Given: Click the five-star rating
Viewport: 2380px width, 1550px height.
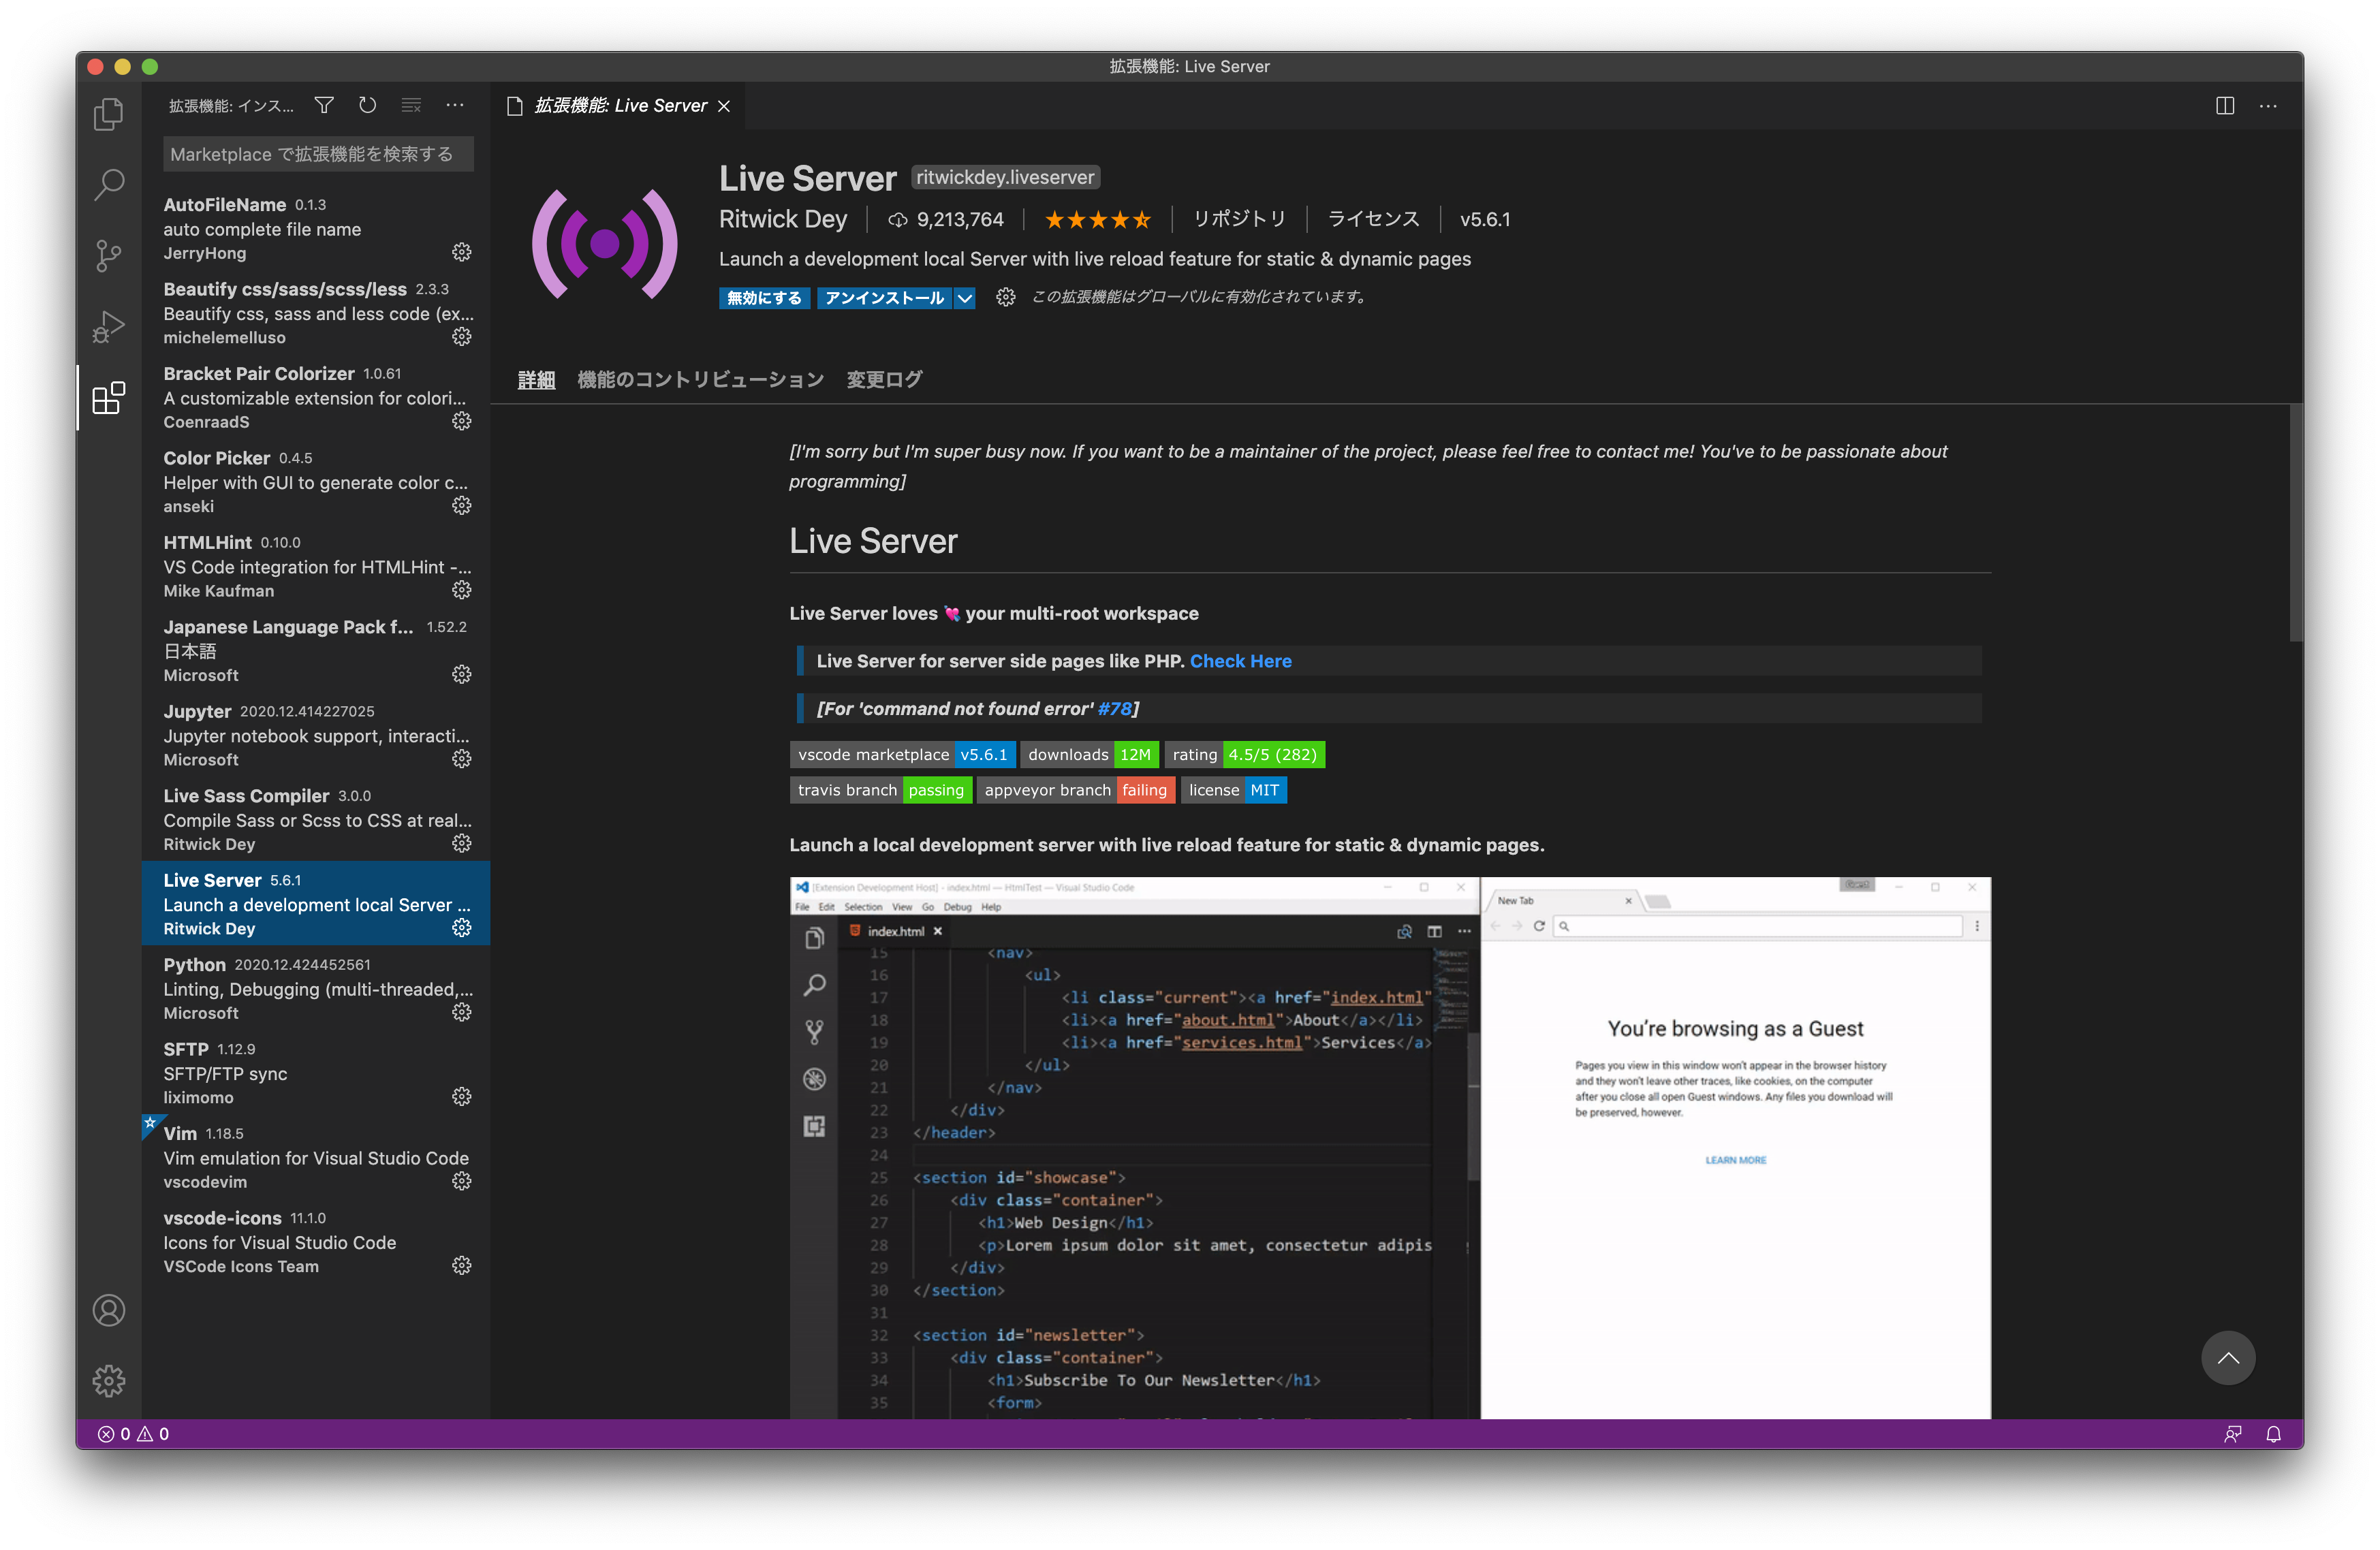Looking at the screenshot, I should point(1097,219).
